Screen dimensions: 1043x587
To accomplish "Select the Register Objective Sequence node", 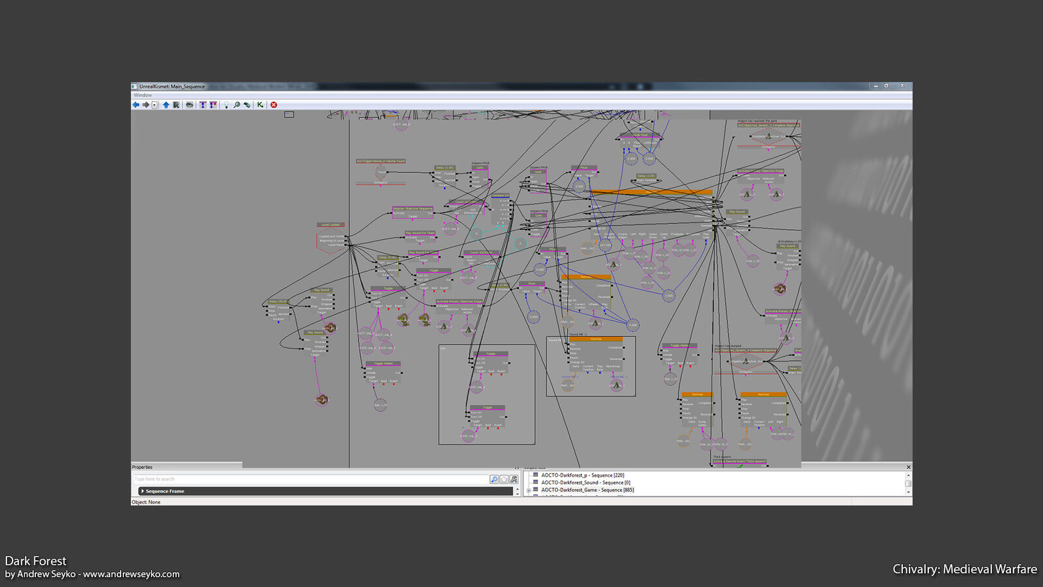I will pyautogui.click(x=413, y=212).
